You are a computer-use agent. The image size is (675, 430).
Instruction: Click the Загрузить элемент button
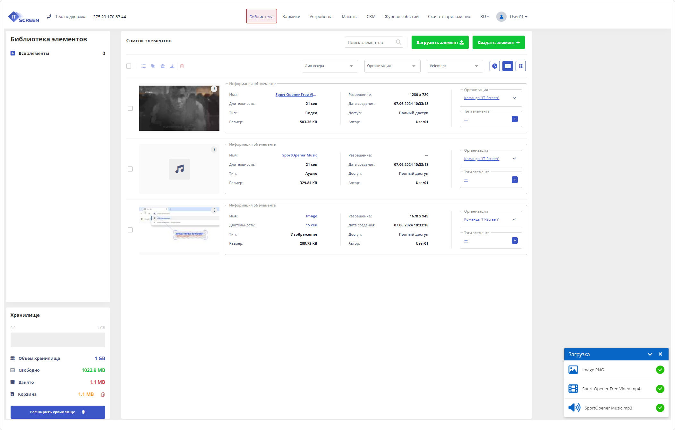click(x=440, y=42)
